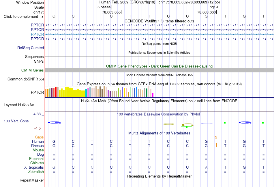Open the "100 Vert. Cons" track label

[16, 121]
